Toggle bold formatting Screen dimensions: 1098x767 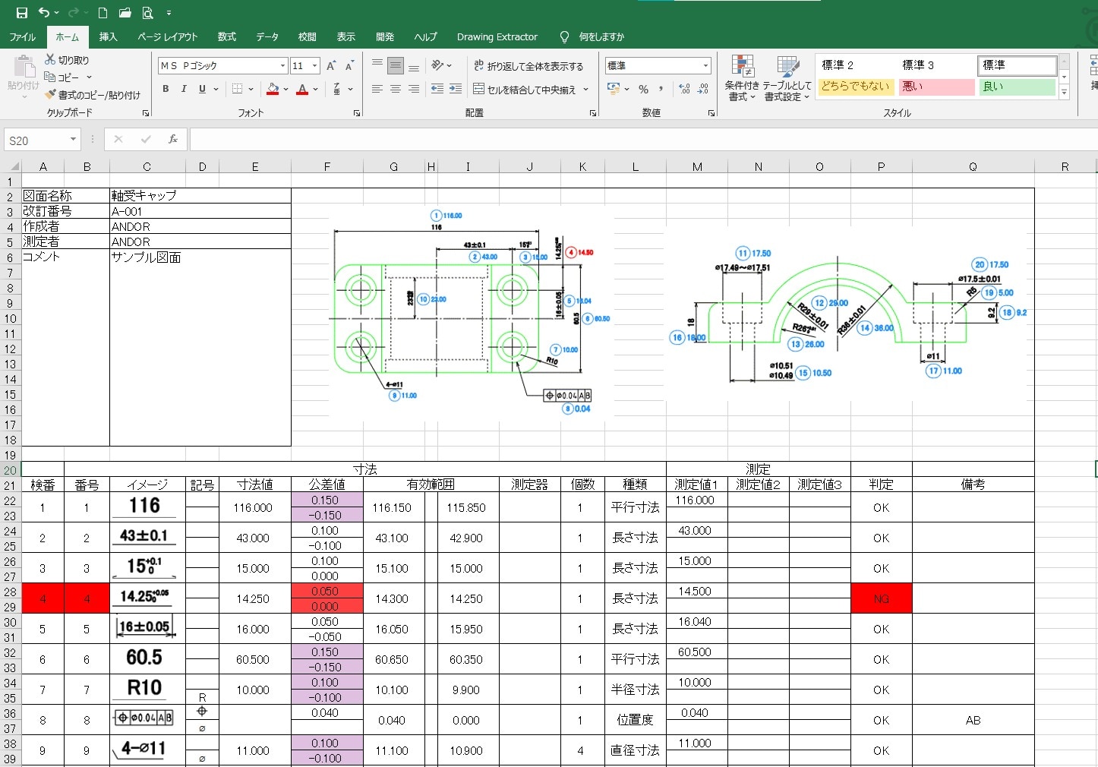point(166,89)
